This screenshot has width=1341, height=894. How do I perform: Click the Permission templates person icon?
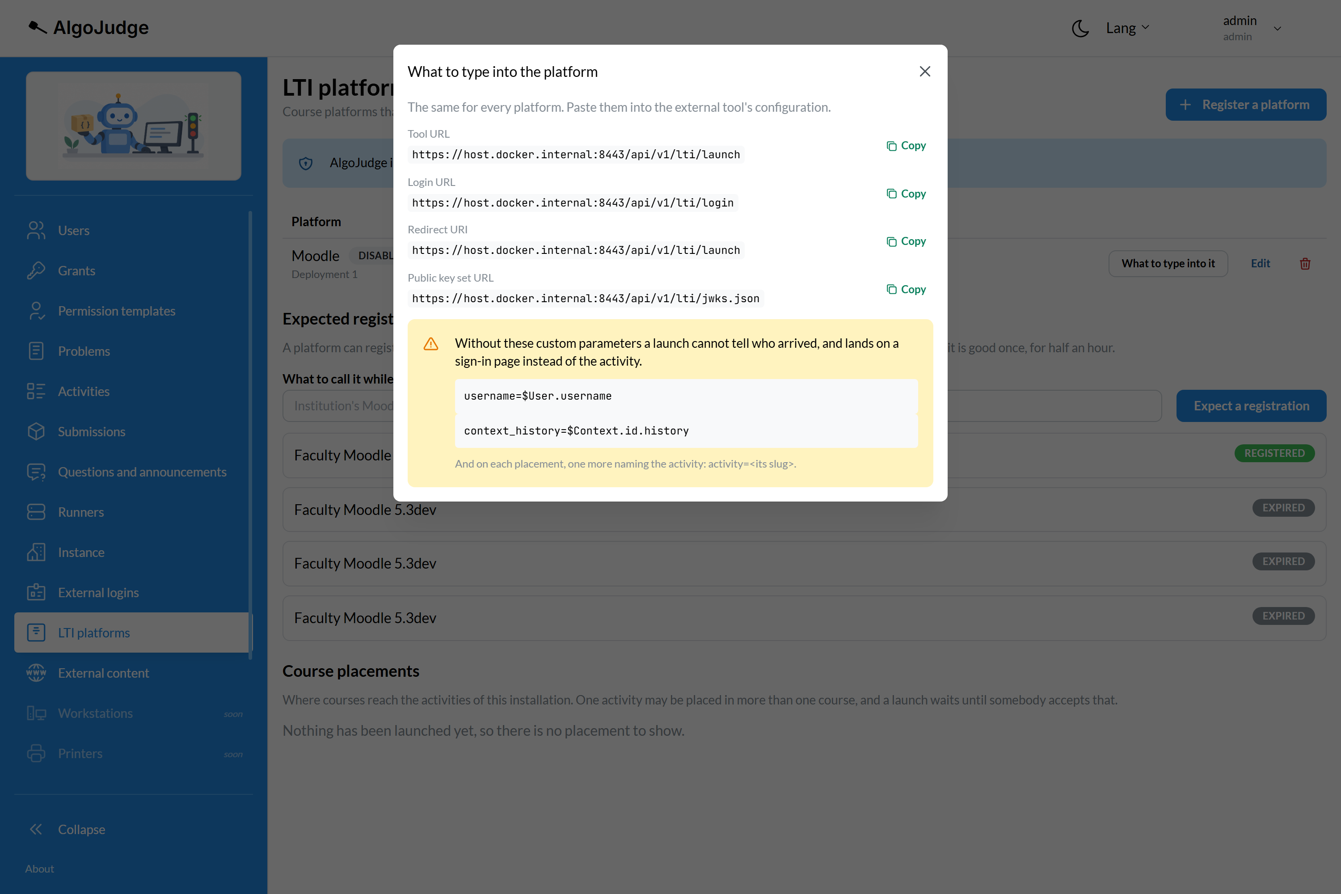point(36,311)
